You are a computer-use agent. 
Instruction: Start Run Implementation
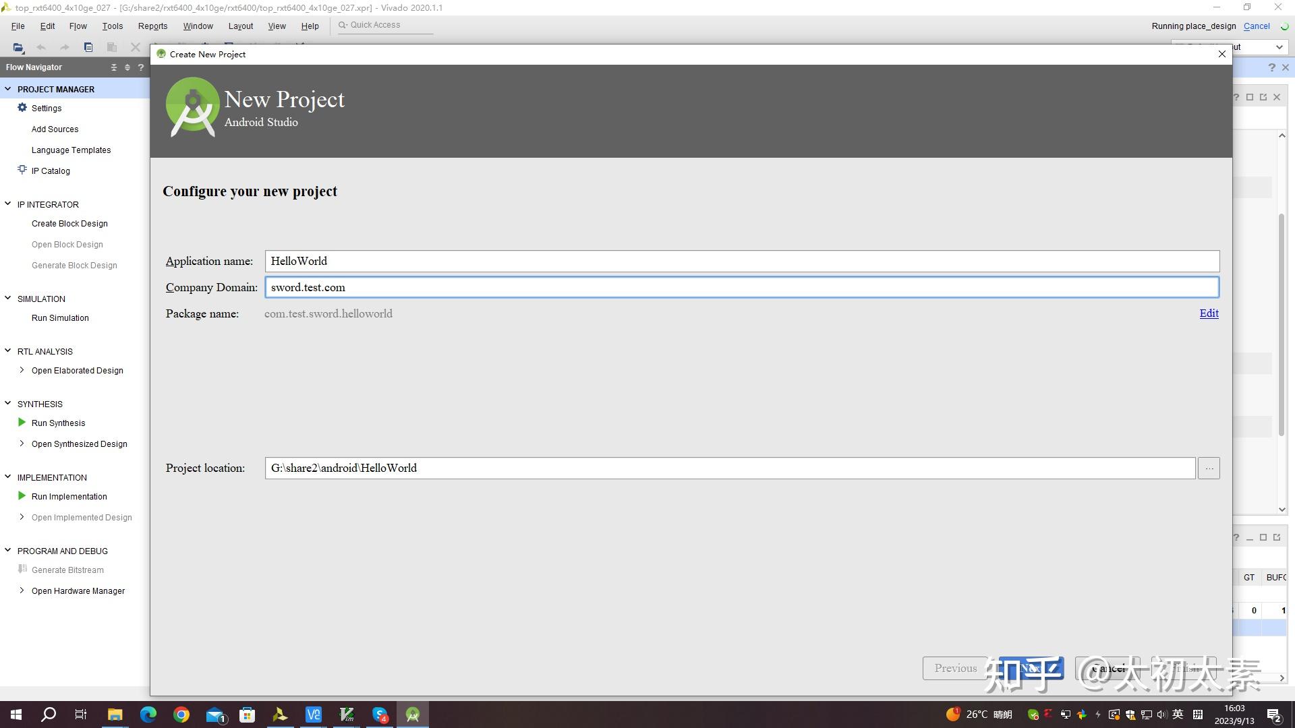click(68, 497)
